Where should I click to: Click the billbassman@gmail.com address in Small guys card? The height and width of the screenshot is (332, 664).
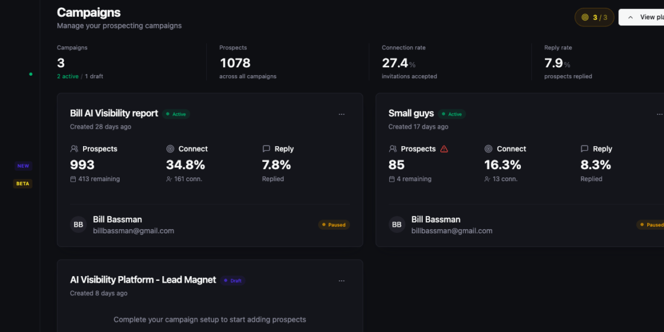pyautogui.click(x=452, y=231)
